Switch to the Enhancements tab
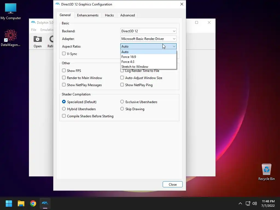 coord(88,15)
